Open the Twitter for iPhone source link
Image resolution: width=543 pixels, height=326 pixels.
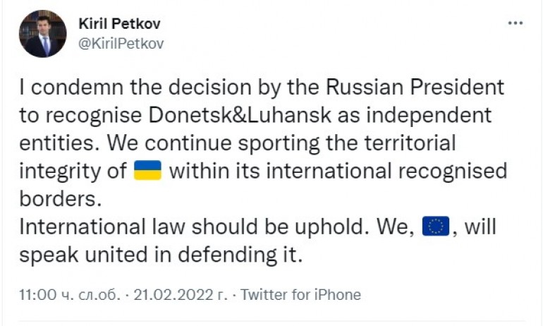(x=301, y=295)
